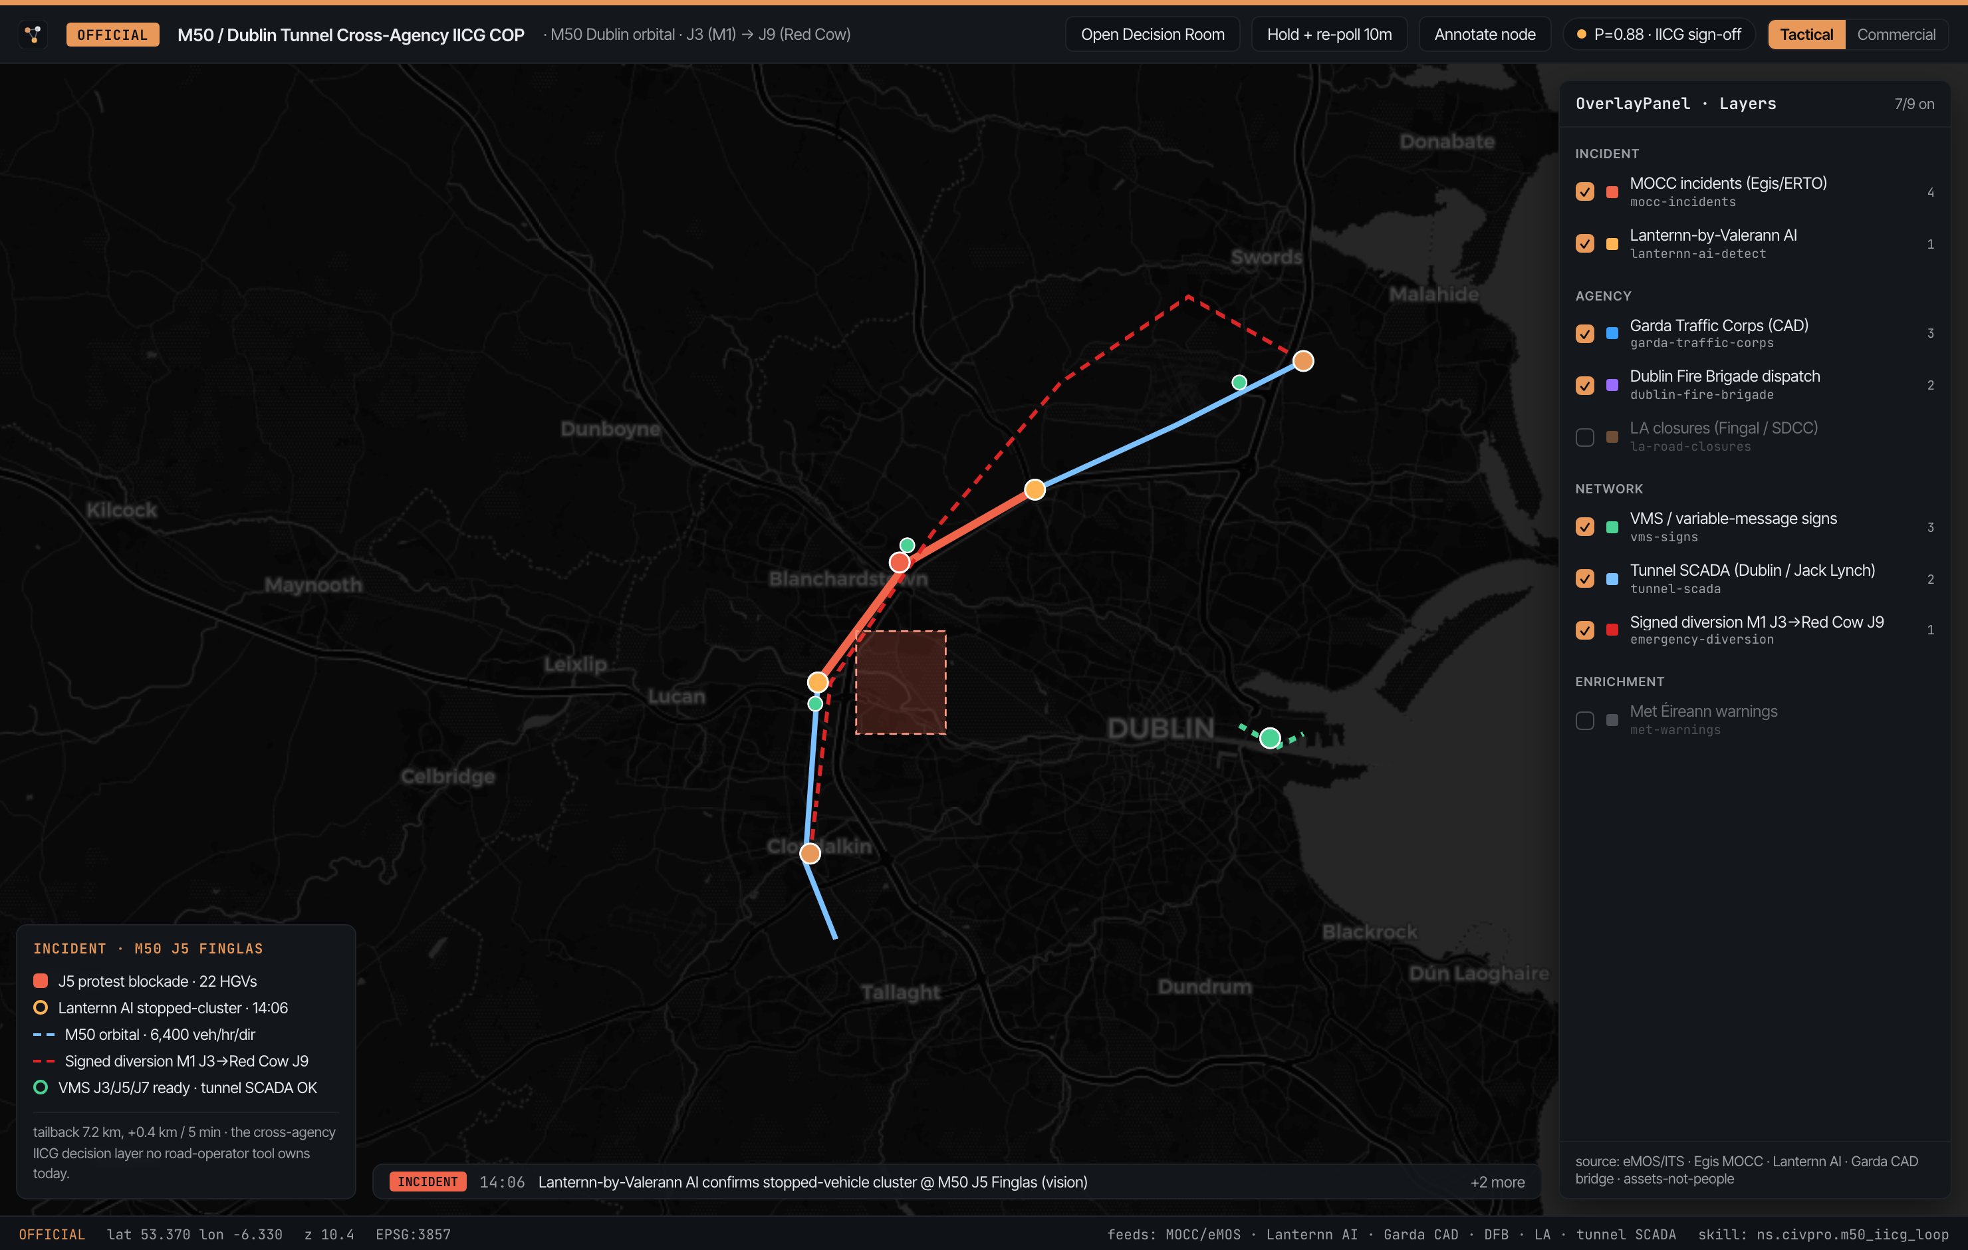Screen dimensions: 1968x1250
Task: Click INCIDENT · M50 J5 FINGLAS card heading
Action: (148, 949)
